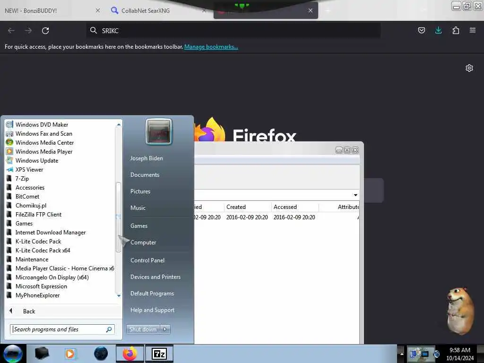Image resolution: width=484 pixels, height=363 pixels.
Task: Open Devices and Printers
Action: 155,277
